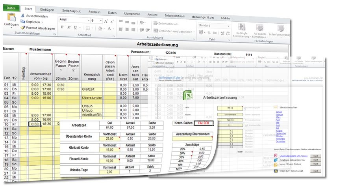The height and width of the screenshot is (187, 339).
Task: Toggle bold (F) formatting
Action: [62, 27]
